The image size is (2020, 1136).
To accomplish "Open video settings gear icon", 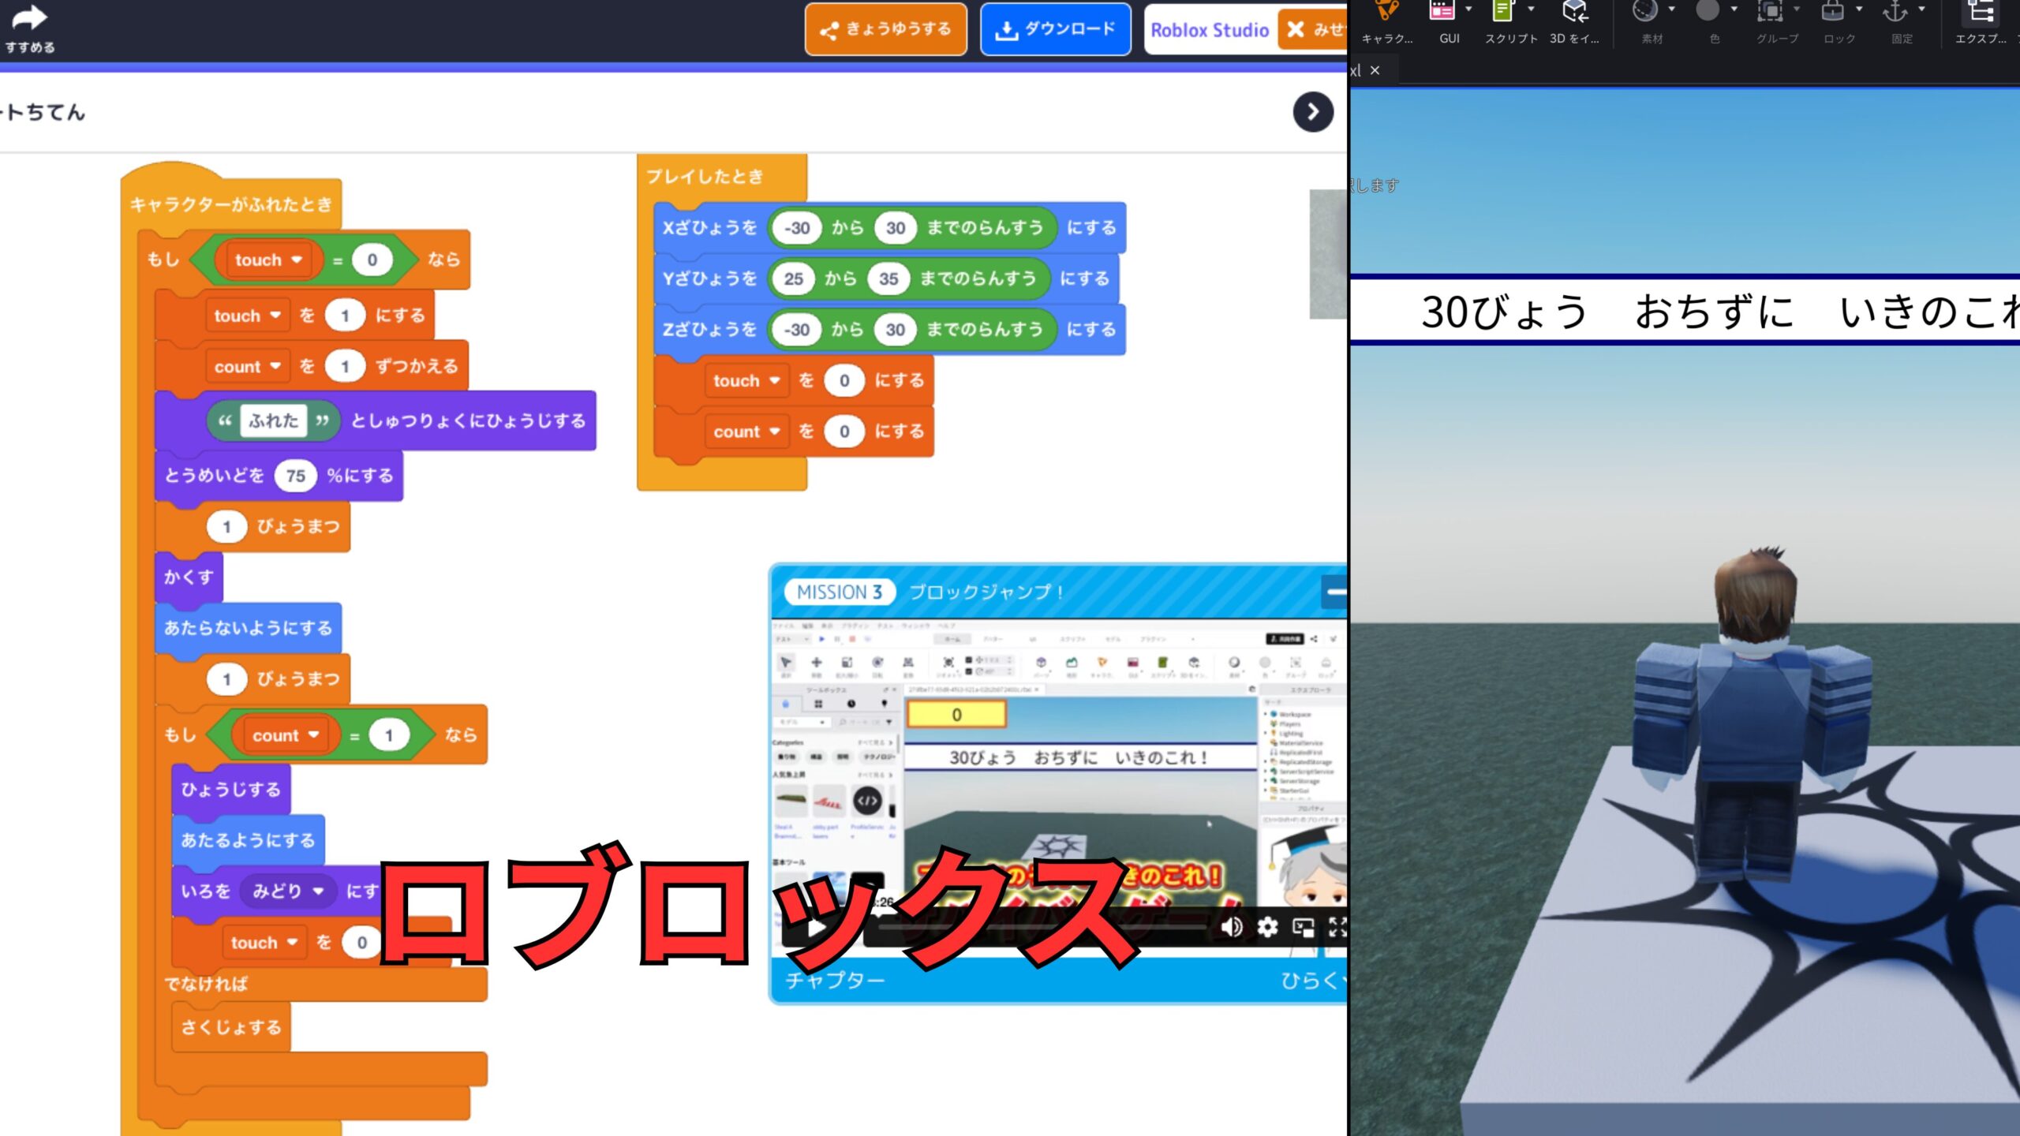I will coord(1267,927).
